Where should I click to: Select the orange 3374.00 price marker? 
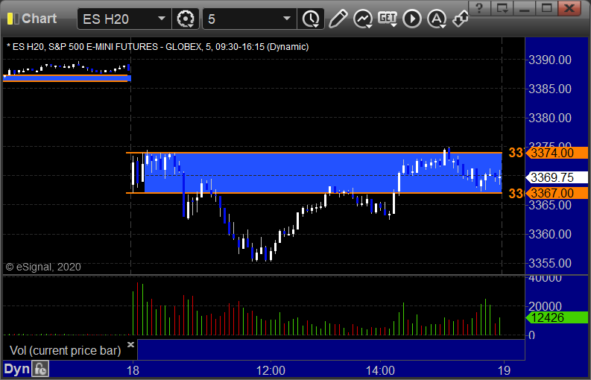point(557,153)
